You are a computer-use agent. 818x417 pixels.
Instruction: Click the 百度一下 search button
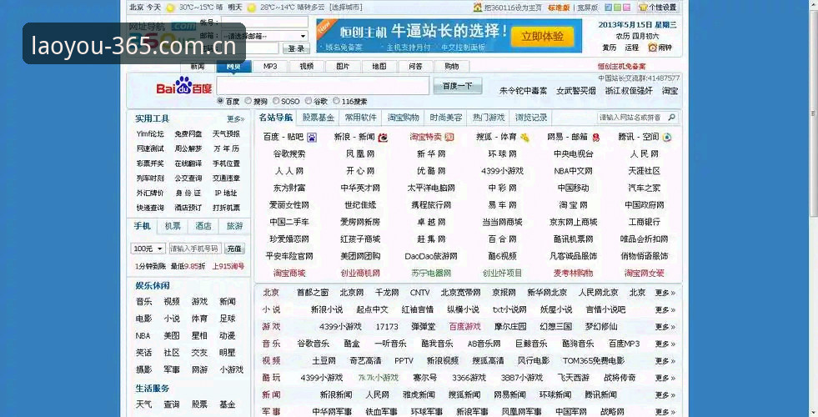pyautogui.click(x=458, y=86)
